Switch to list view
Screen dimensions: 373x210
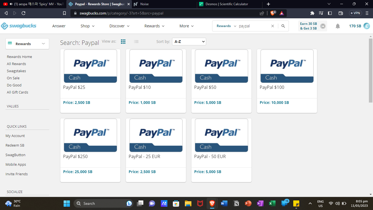click(136, 42)
